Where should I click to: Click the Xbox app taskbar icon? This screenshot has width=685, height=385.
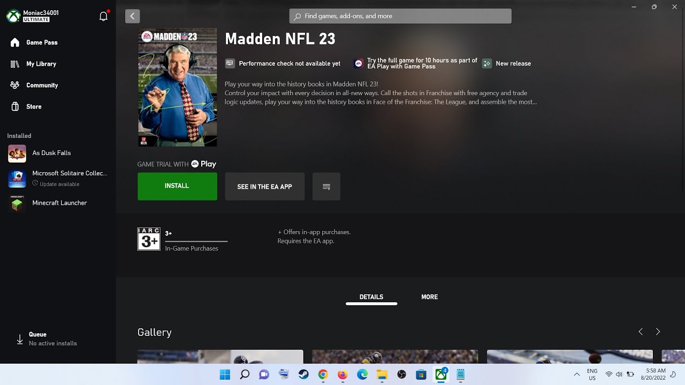(x=441, y=375)
